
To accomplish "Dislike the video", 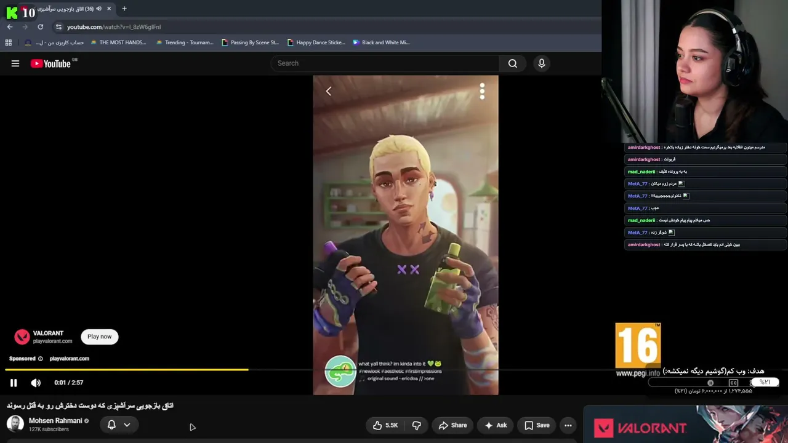I will click(x=416, y=425).
